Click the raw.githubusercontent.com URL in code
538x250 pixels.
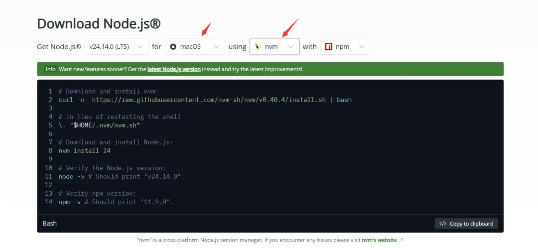coord(209,100)
